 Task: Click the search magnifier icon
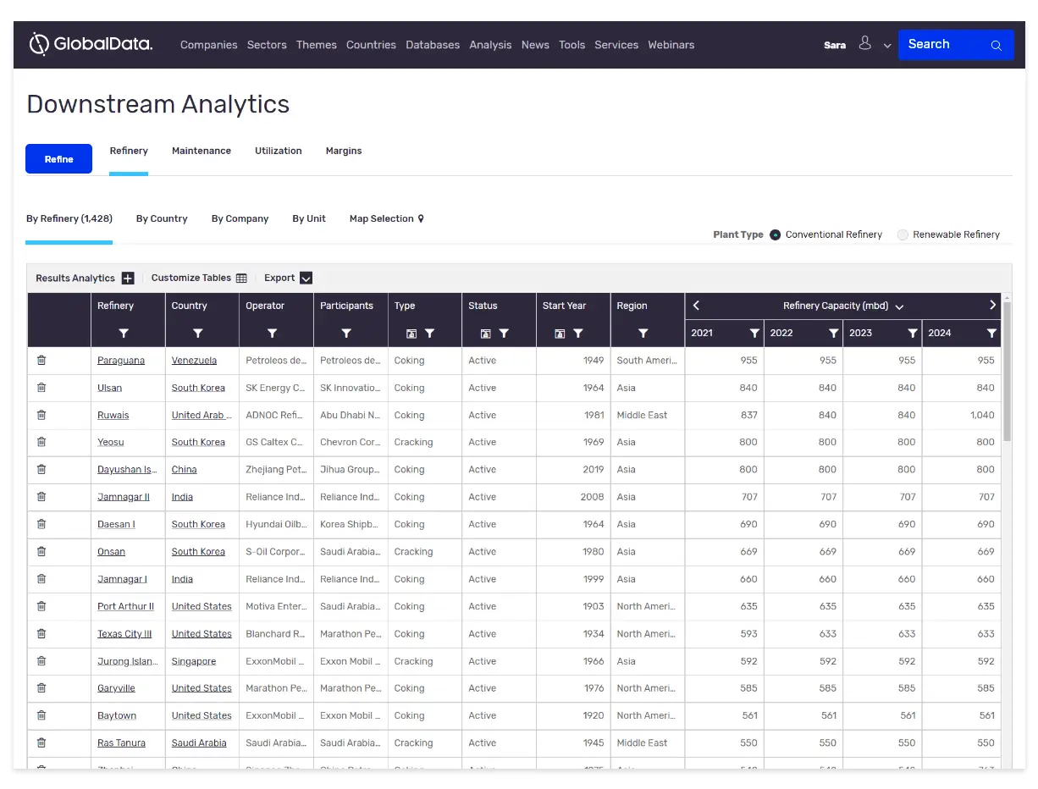pos(997,46)
